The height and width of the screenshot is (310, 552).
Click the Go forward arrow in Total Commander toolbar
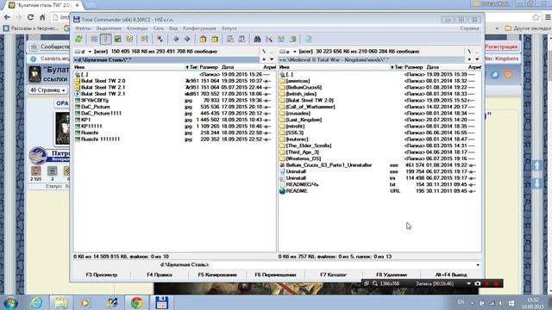point(187,39)
